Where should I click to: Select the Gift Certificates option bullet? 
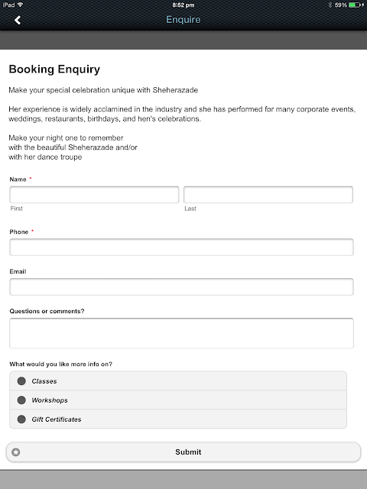[x=21, y=419]
